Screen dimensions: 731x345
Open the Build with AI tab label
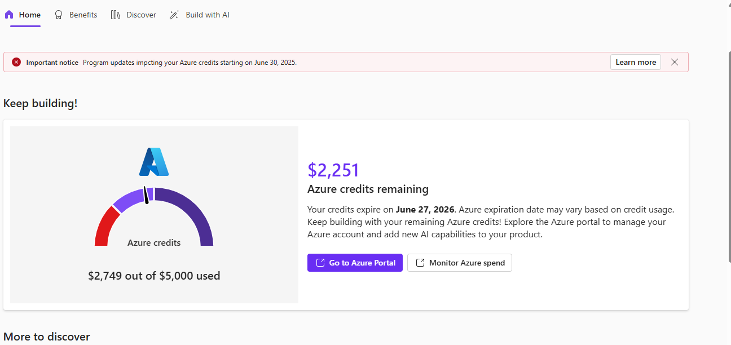pos(208,15)
